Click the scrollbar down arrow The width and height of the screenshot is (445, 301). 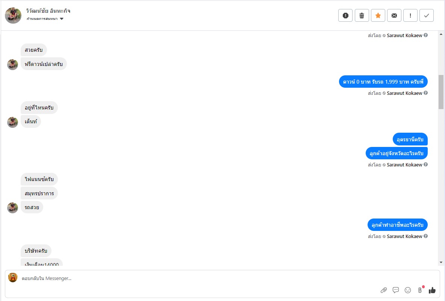(441, 262)
